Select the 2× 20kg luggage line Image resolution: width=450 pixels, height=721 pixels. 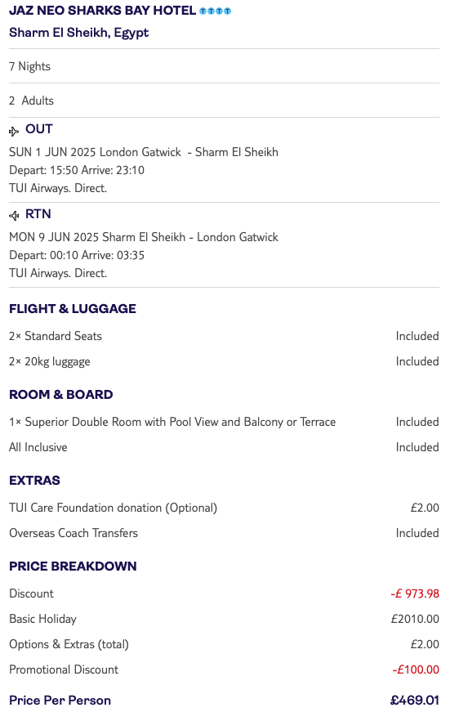pyautogui.click(x=224, y=361)
